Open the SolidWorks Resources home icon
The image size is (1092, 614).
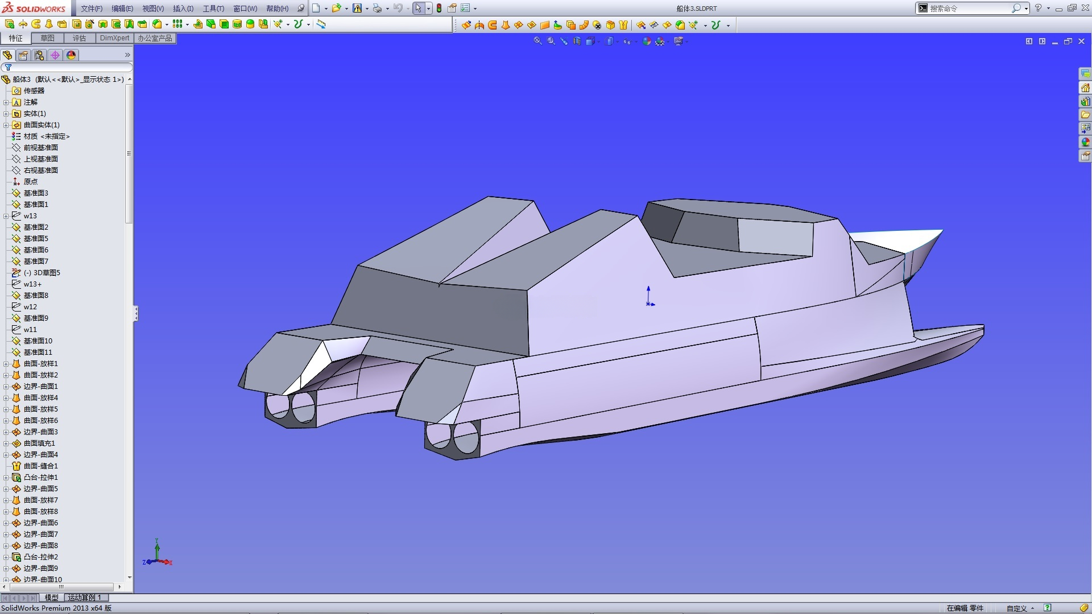click(x=1085, y=88)
